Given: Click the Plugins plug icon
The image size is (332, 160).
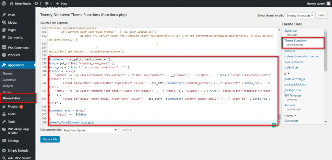Looking at the screenshot, I should click(4, 107).
